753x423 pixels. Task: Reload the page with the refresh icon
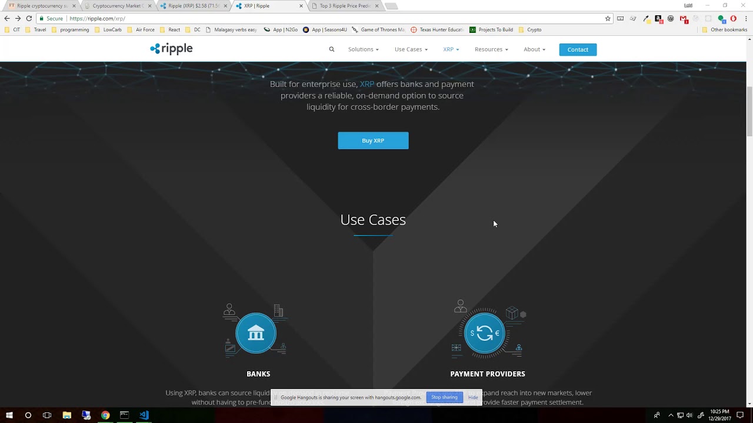tap(29, 18)
